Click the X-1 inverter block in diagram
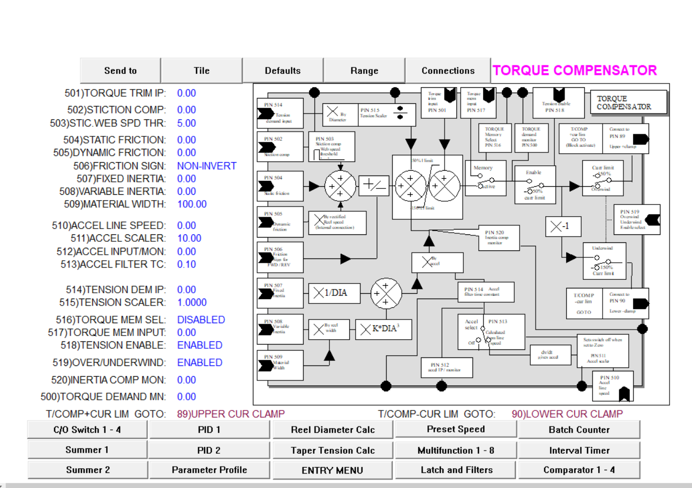692x488 pixels. pos(560,226)
